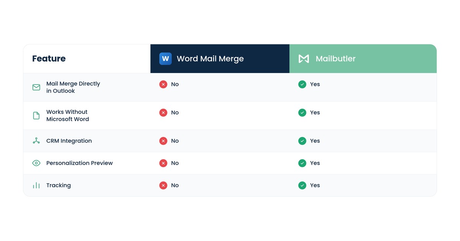Click 'Mail Merge Directly in Outlook' label
The width and height of the screenshot is (460, 241).
tap(73, 87)
